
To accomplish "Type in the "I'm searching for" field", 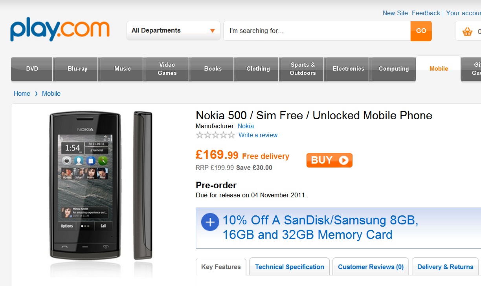I will tap(317, 31).
